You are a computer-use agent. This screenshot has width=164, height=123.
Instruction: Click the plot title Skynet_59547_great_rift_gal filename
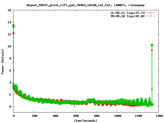(68, 5)
